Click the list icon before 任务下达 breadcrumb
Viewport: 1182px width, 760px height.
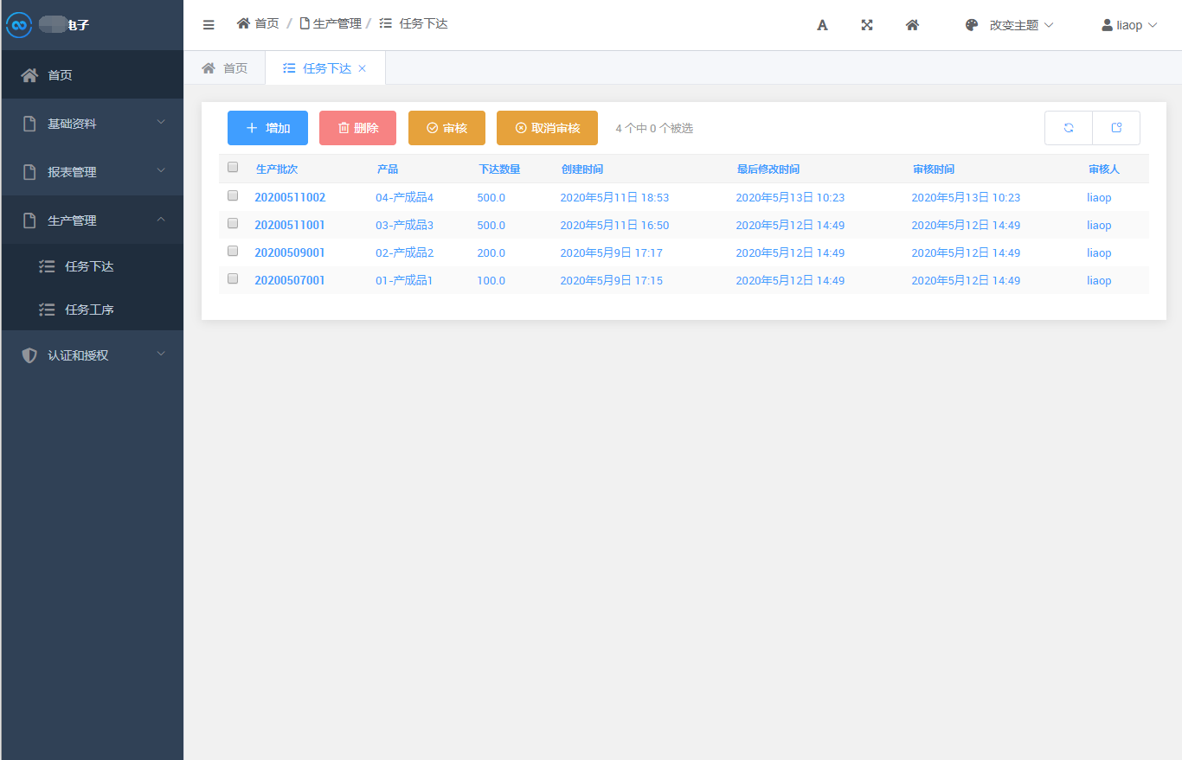click(386, 23)
